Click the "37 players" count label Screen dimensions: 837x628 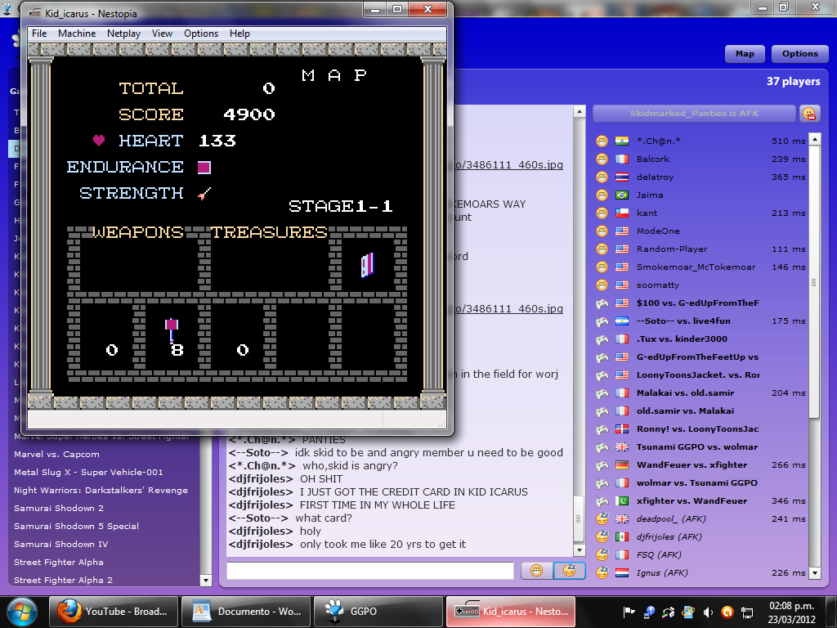(793, 82)
